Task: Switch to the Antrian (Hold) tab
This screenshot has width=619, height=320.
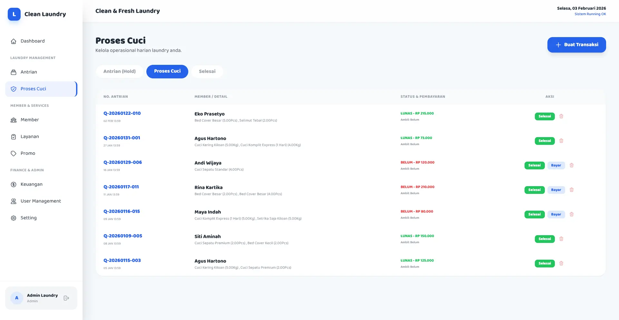Action: click(119, 71)
